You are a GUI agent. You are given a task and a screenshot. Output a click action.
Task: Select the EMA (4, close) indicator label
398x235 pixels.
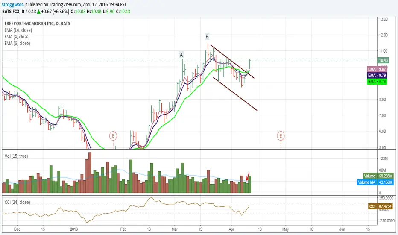pyautogui.click(x=17, y=37)
